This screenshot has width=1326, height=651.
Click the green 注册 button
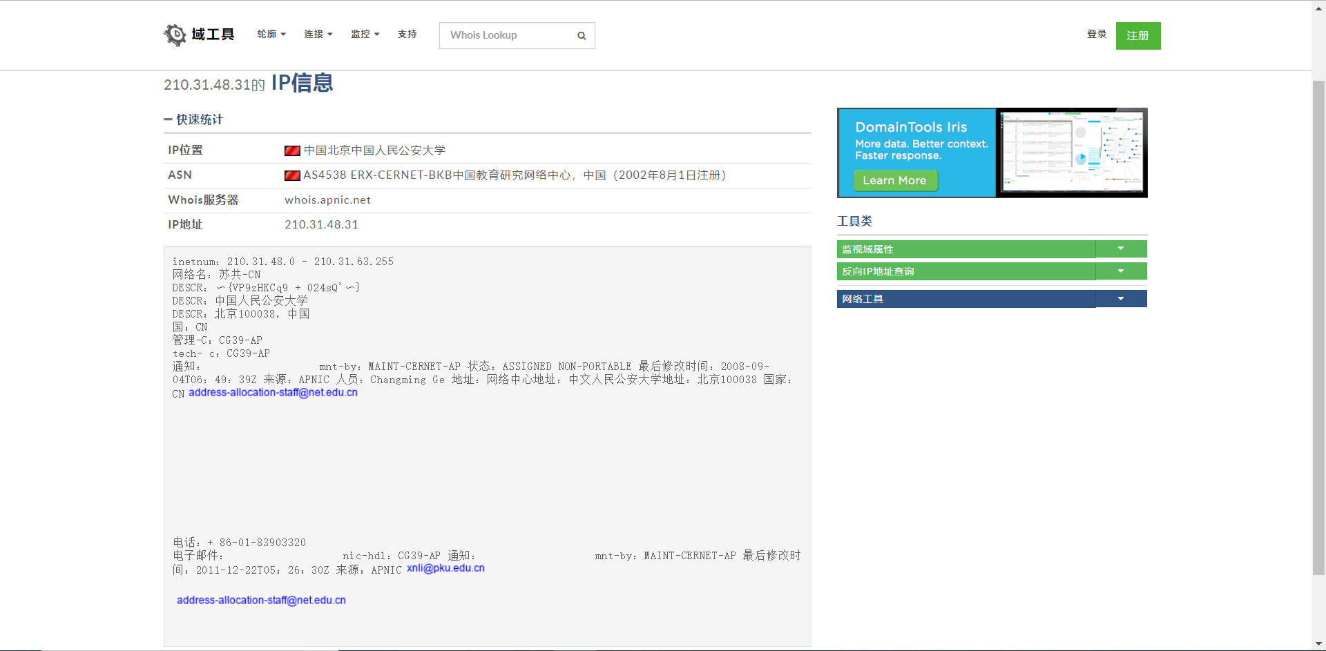click(x=1138, y=36)
